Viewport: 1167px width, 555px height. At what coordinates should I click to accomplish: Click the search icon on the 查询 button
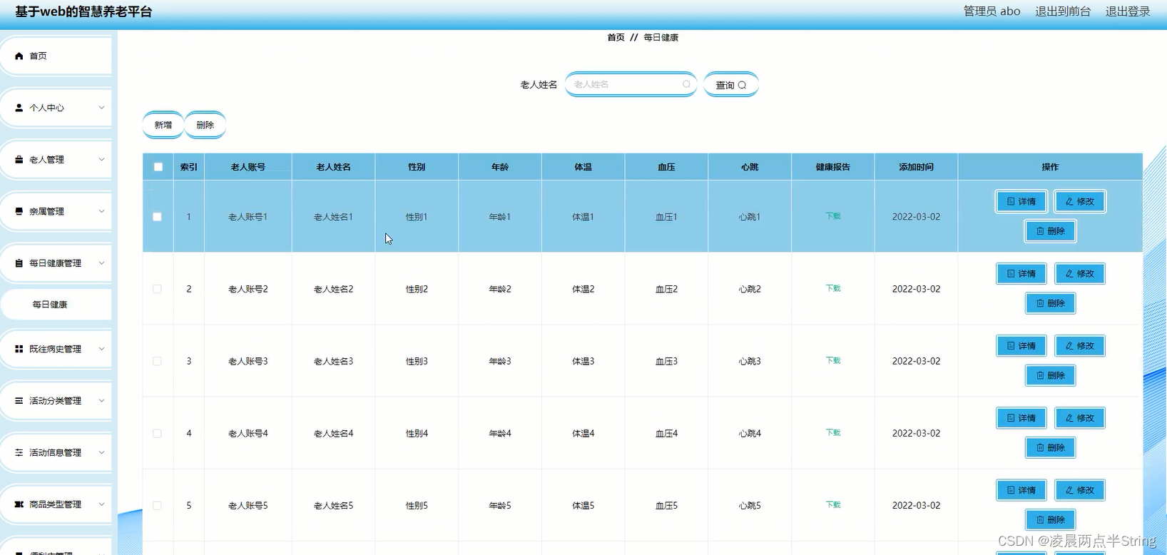pyautogui.click(x=742, y=85)
